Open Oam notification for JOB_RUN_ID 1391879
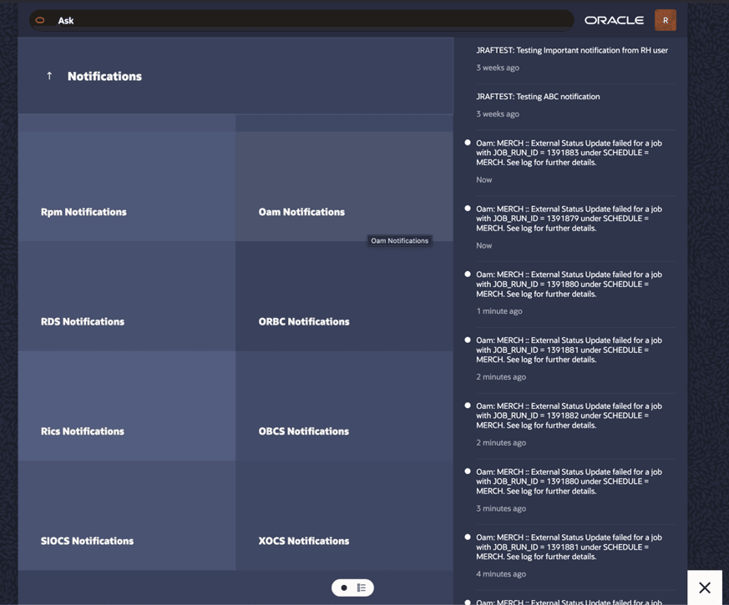This screenshot has height=605, width=729. (x=571, y=227)
